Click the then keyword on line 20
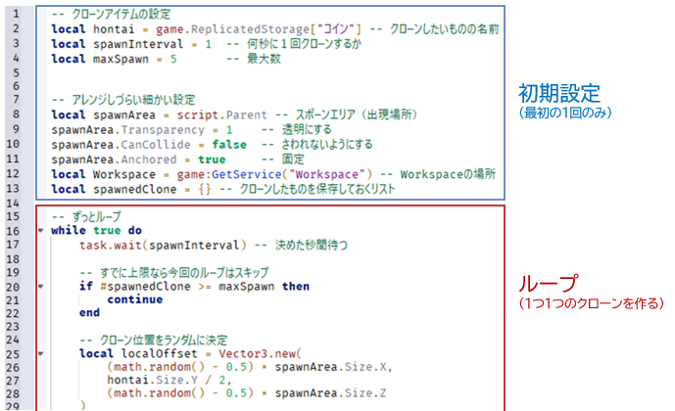The height and width of the screenshot is (411, 675). (x=296, y=287)
